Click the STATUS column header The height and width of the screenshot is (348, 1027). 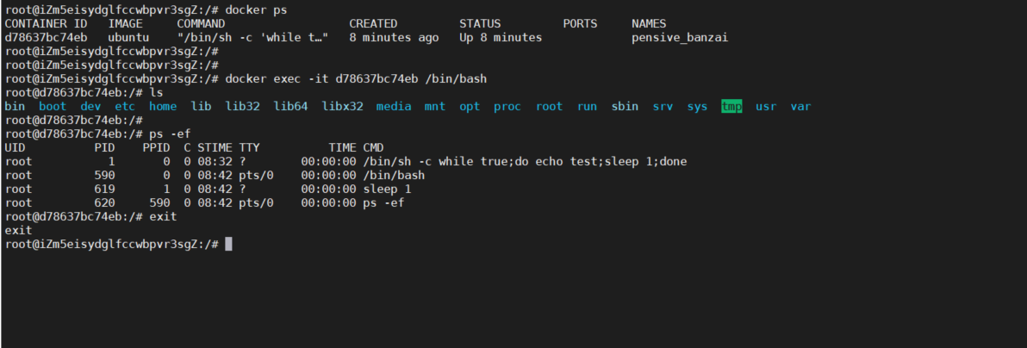(480, 23)
